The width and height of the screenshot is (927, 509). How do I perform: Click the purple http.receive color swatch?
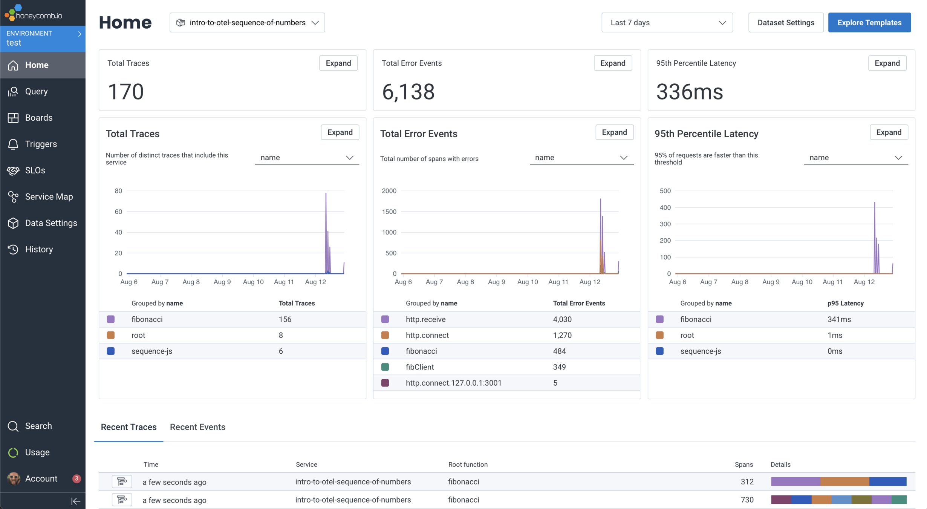[385, 319]
